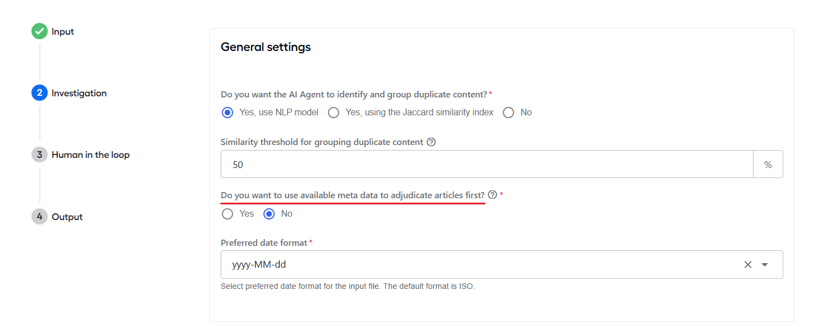Screen dimensions: 831x327
Task: Click the similarity threshold field showing 50
Action: point(487,165)
